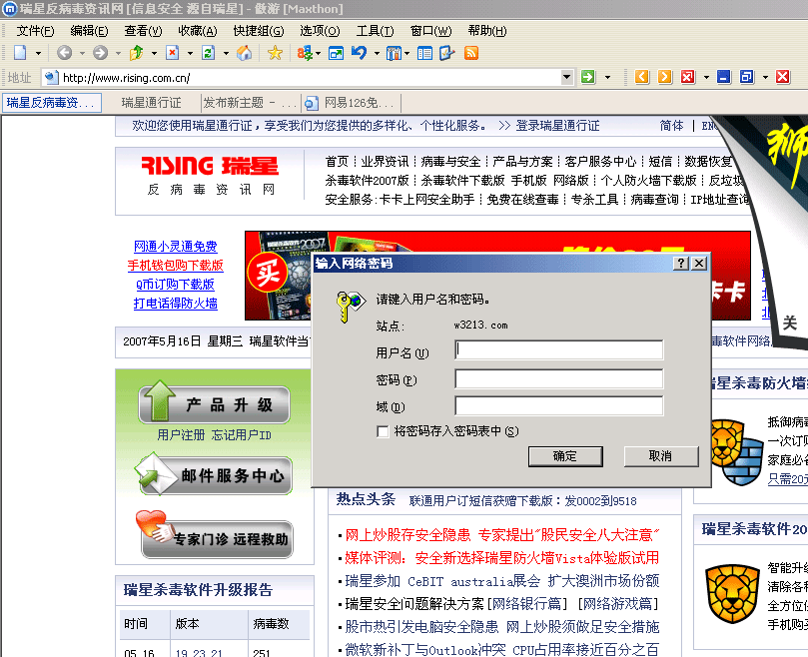Expand the address bar URL dropdown
Image resolution: width=808 pixels, height=657 pixels.
point(567,77)
